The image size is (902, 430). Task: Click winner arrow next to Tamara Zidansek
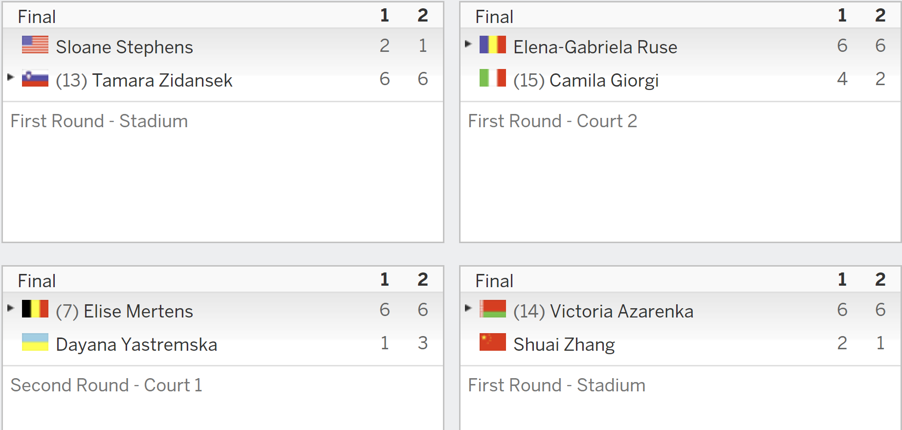pyautogui.click(x=11, y=77)
